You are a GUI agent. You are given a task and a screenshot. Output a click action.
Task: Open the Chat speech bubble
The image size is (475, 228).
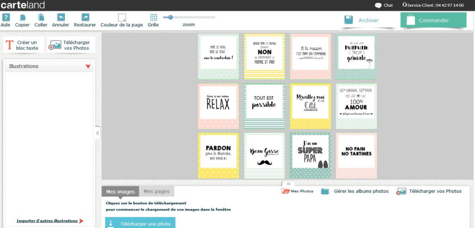click(378, 5)
